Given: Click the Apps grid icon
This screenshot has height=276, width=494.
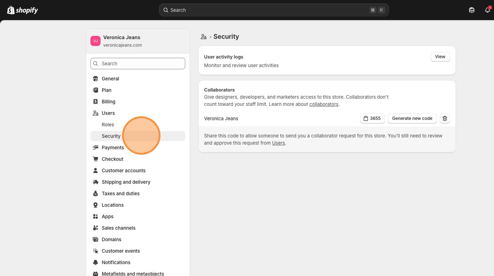Looking at the screenshot, I should point(95,216).
